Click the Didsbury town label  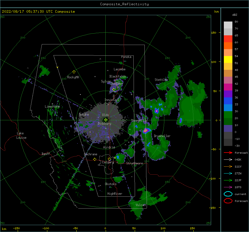104,124
